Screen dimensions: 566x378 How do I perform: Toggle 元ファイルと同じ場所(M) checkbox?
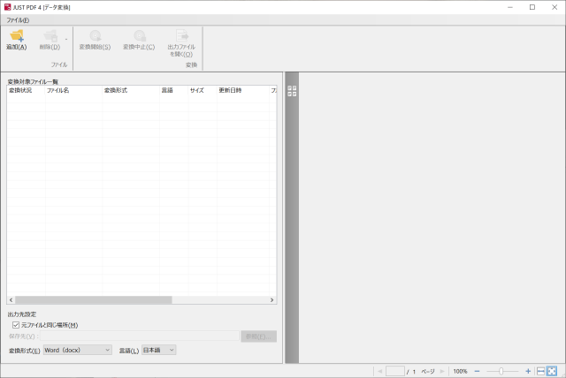(16, 325)
